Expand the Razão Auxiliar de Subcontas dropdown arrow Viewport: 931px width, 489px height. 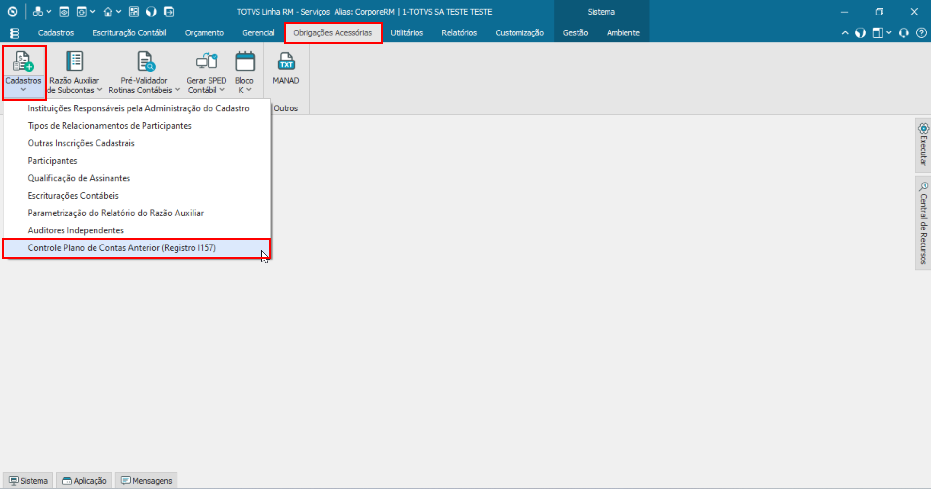click(x=99, y=90)
